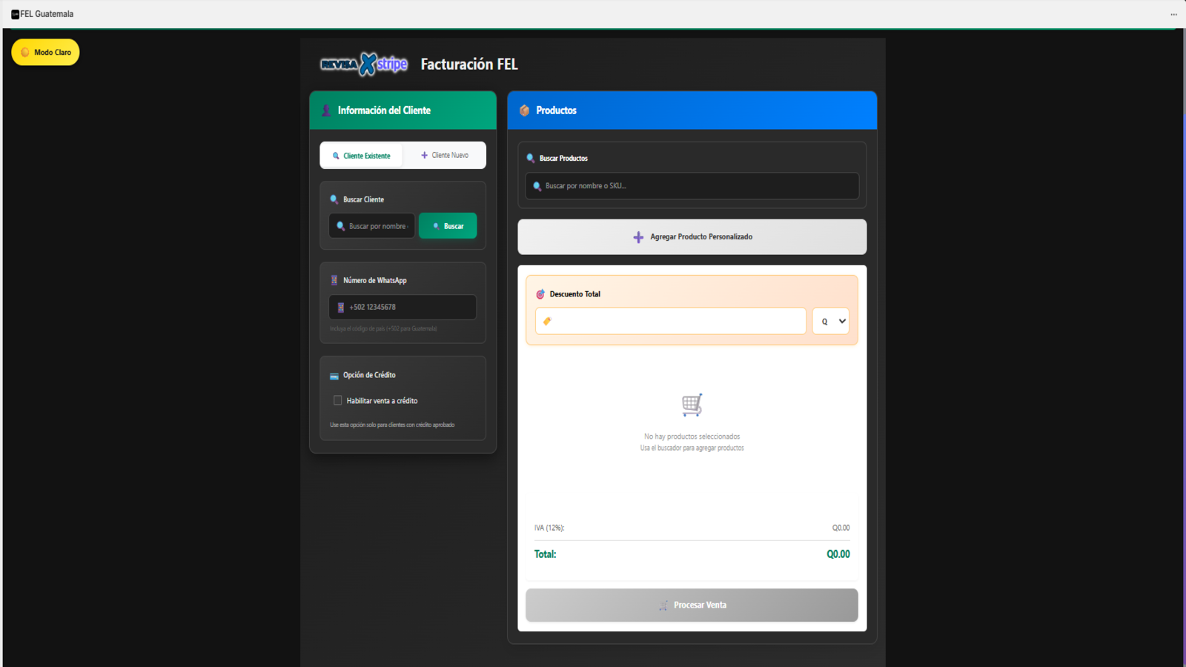Viewport: 1186px width, 667px height.
Task: Select the Cliente Existente tab
Action: [361, 156]
